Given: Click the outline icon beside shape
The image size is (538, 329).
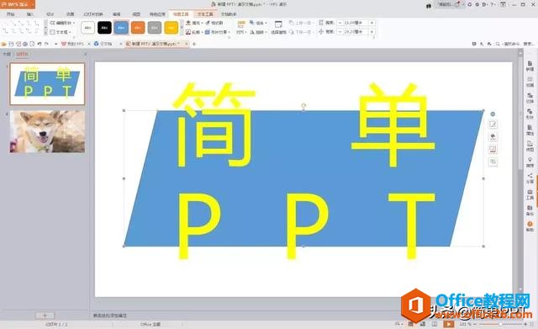Looking at the screenshot, I should coord(493,149).
